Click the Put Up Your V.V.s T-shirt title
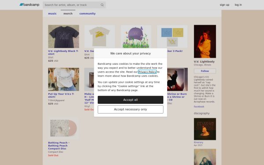 pyautogui.click(x=61, y=95)
